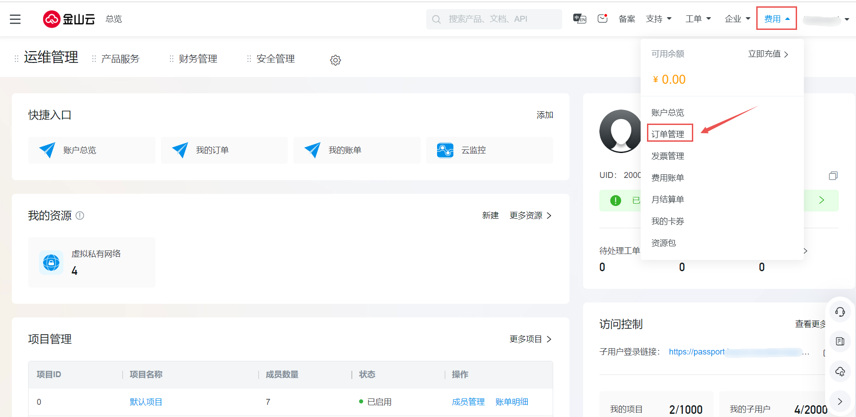856x417 pixels.
Task: Click the 添加 quick entry button
Action: [x=545, y=115]
